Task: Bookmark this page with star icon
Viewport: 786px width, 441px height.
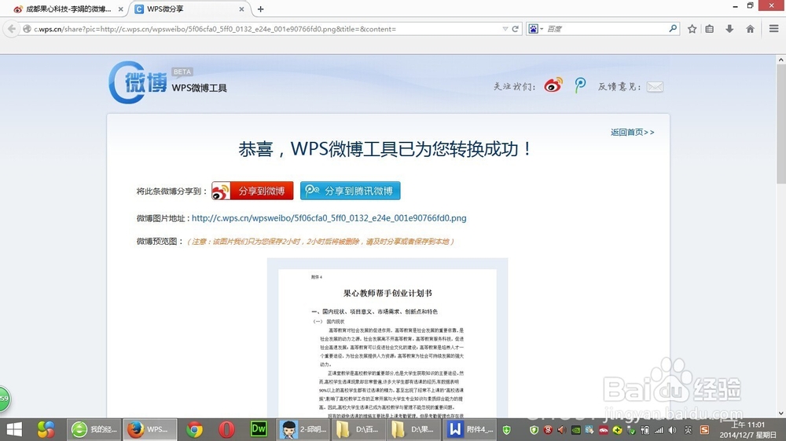Action: tap(692, 29)
